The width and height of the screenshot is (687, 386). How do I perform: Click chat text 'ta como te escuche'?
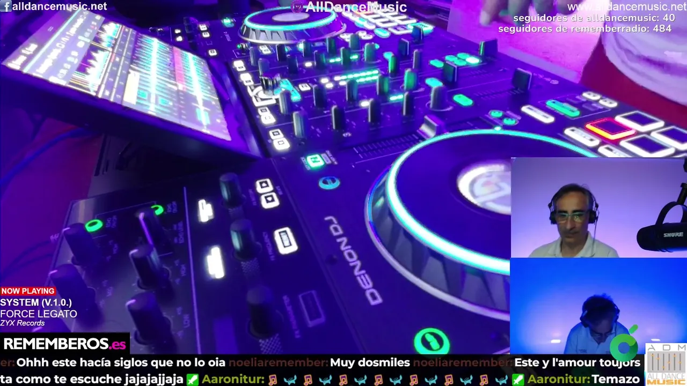coord(92,379)
